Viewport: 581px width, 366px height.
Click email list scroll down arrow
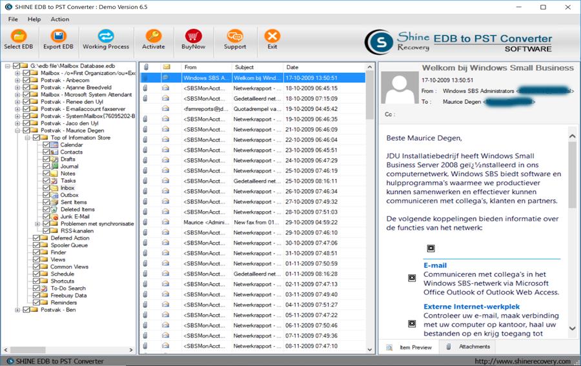(x=369, y=349)
